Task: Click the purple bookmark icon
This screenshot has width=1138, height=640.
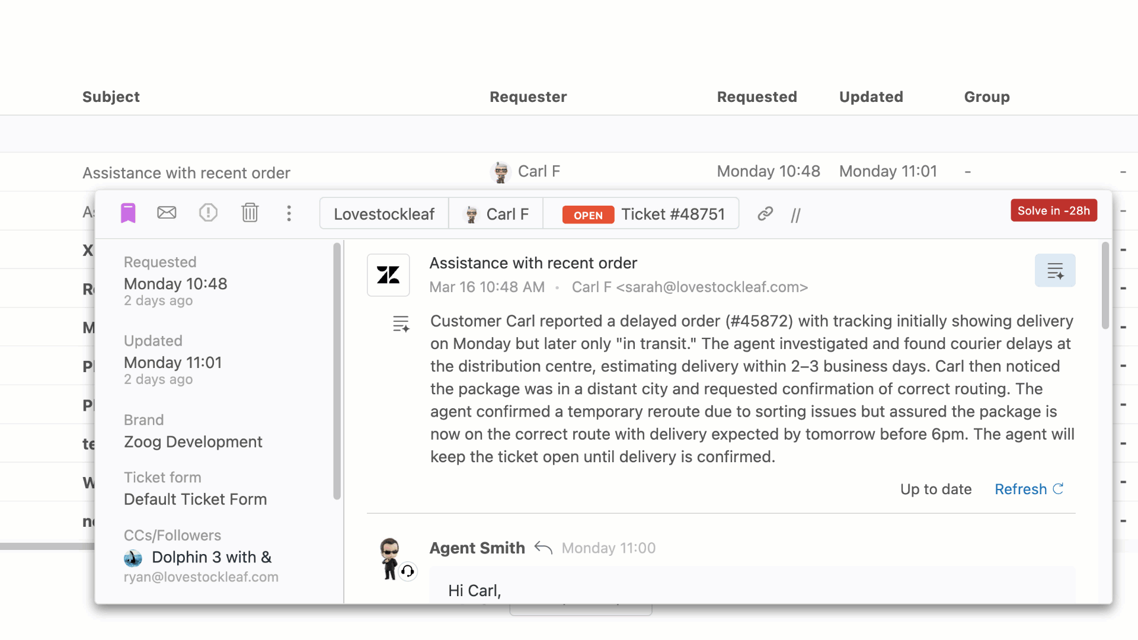Action: click(128, 213)
